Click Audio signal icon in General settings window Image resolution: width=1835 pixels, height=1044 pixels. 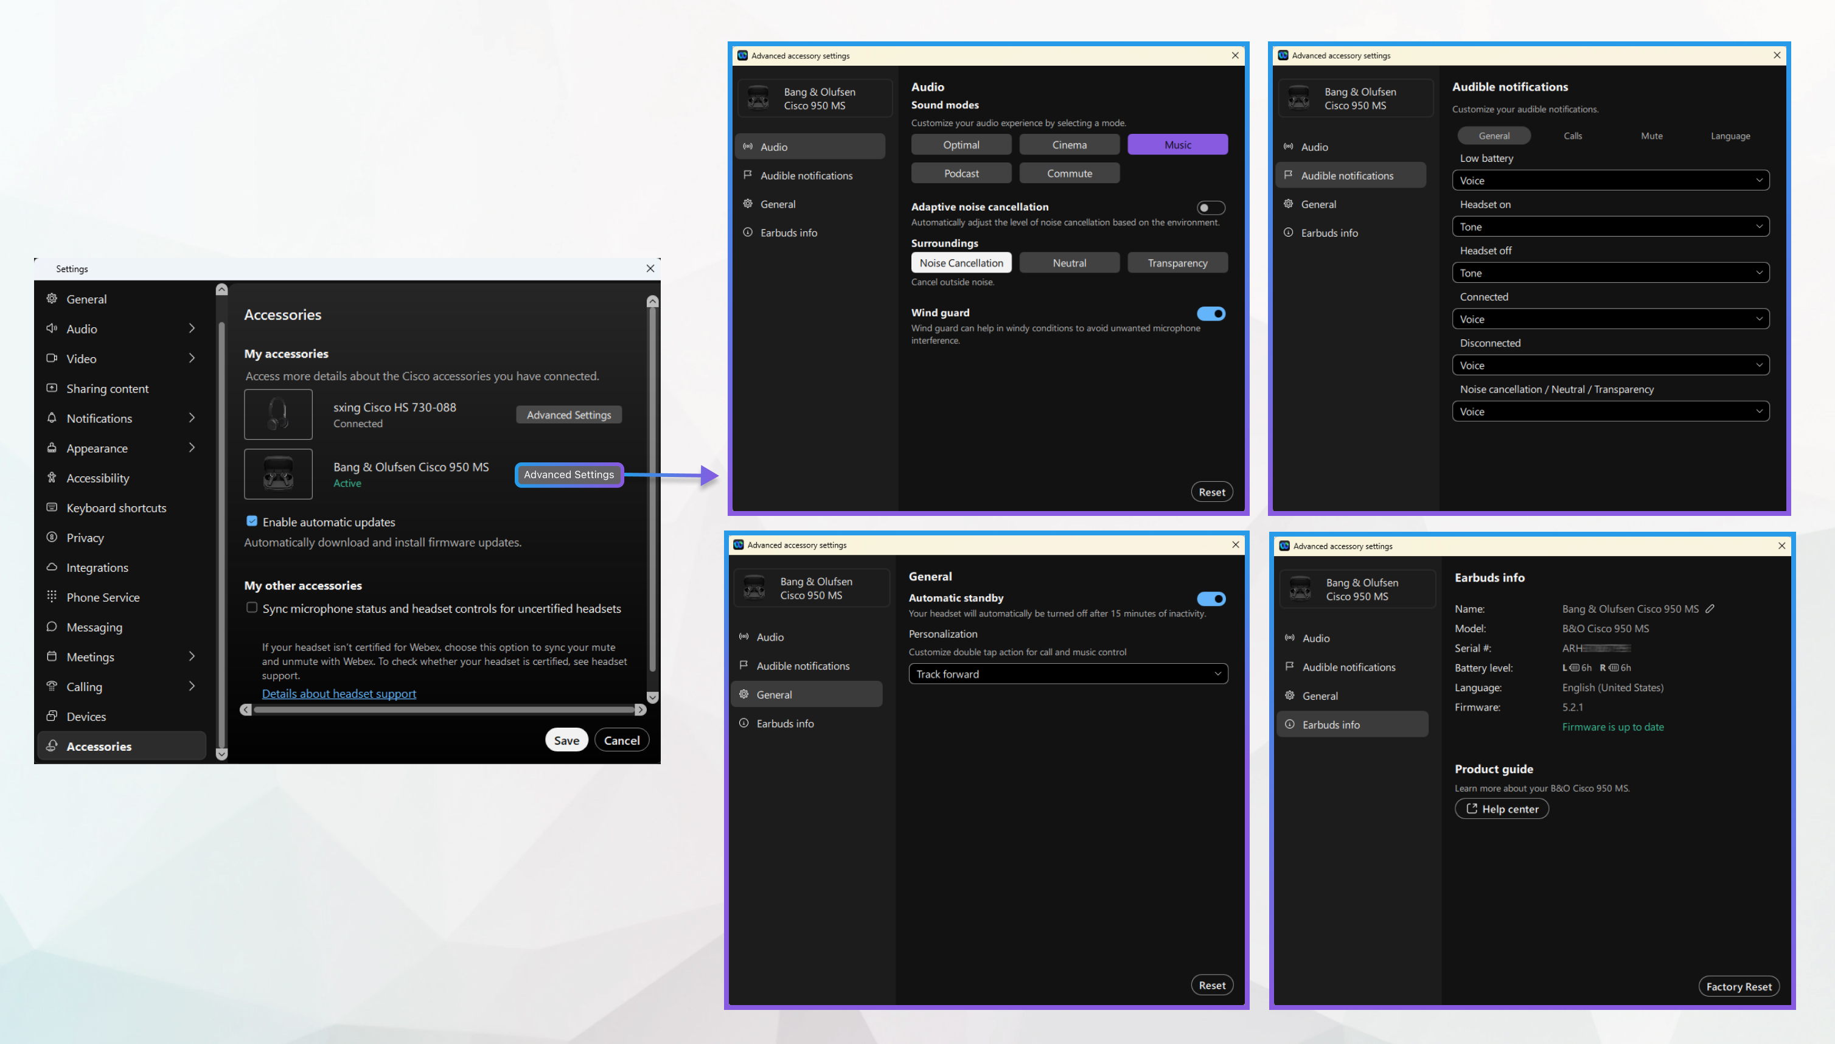(x=744, y=637)
